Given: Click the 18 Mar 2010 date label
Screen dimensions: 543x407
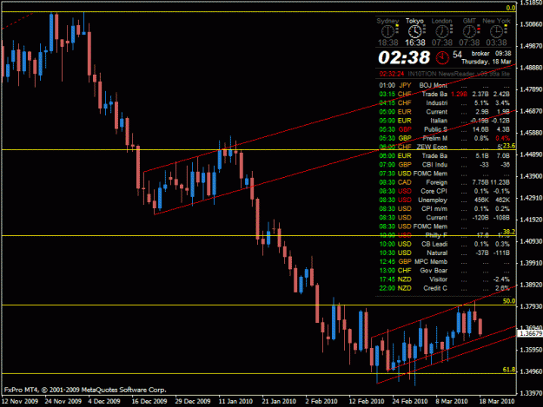Looking at the screenshot, I should (x=497, y=401).
